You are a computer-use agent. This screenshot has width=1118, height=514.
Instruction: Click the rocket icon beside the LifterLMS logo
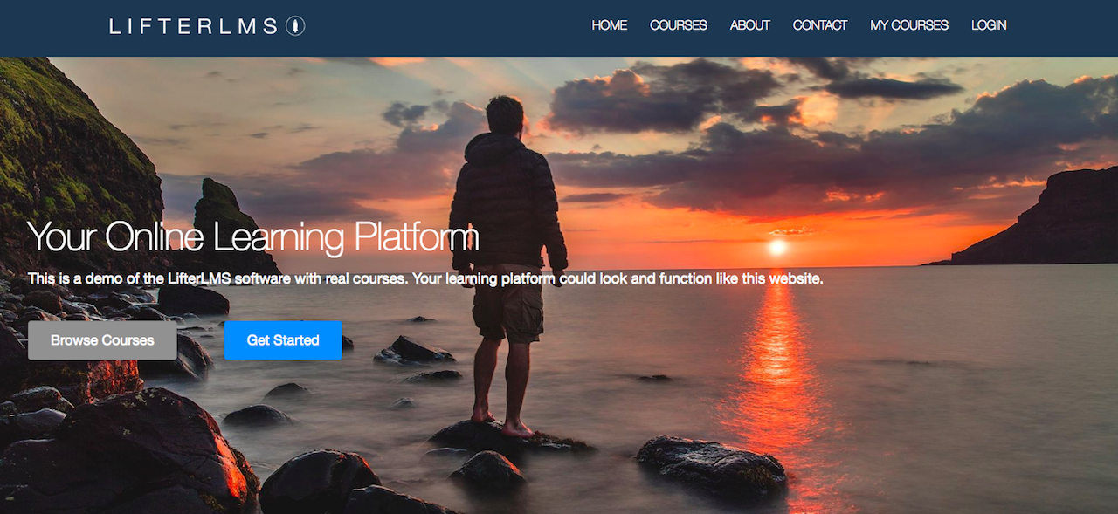point(295,25)
